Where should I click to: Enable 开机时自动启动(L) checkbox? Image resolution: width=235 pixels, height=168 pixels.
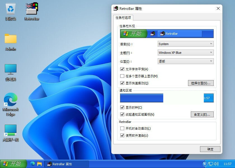point(122,129)
